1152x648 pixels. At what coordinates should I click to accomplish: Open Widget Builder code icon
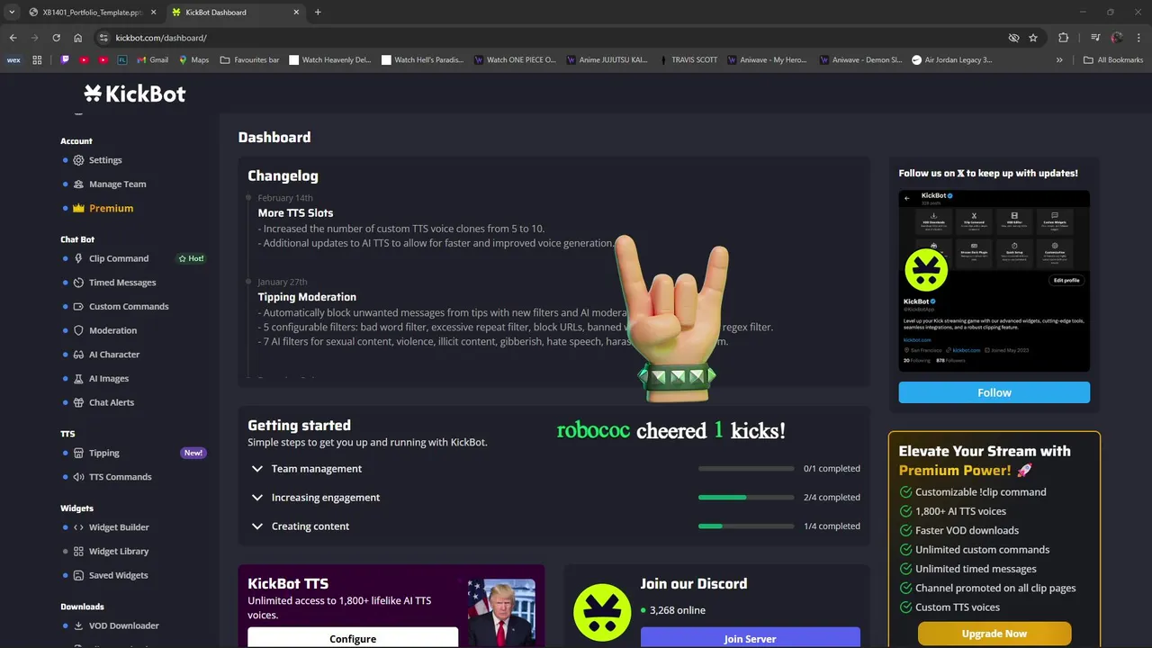click(79, 527)
